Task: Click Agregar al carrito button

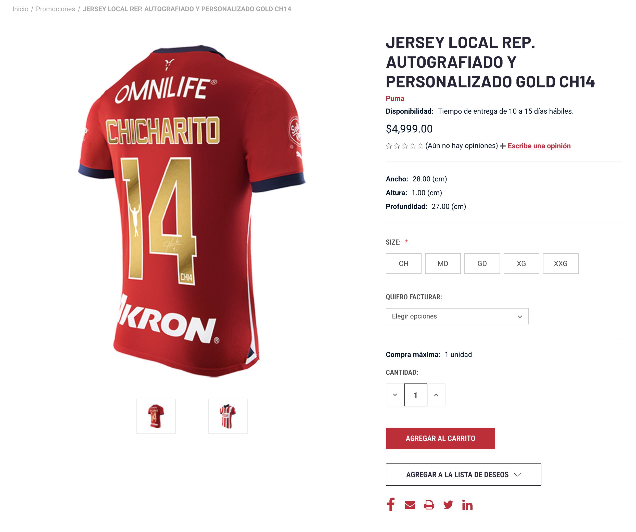Action: [440, 438]
